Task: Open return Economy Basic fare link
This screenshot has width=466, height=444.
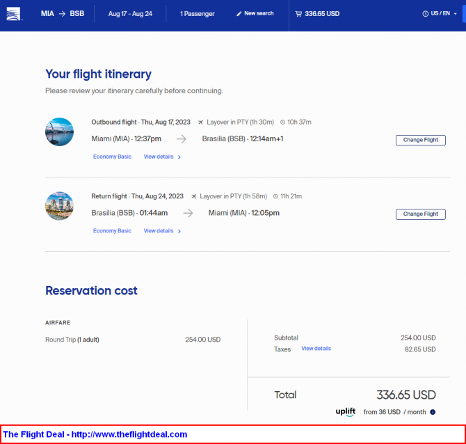Action: pos(112,231)
